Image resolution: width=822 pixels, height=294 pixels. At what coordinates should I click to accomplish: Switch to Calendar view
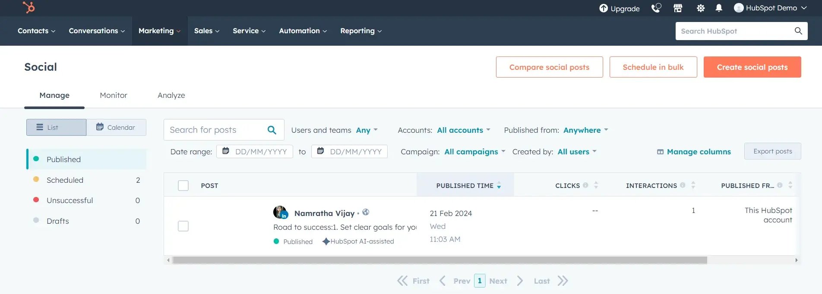click(x=116, y=127)
